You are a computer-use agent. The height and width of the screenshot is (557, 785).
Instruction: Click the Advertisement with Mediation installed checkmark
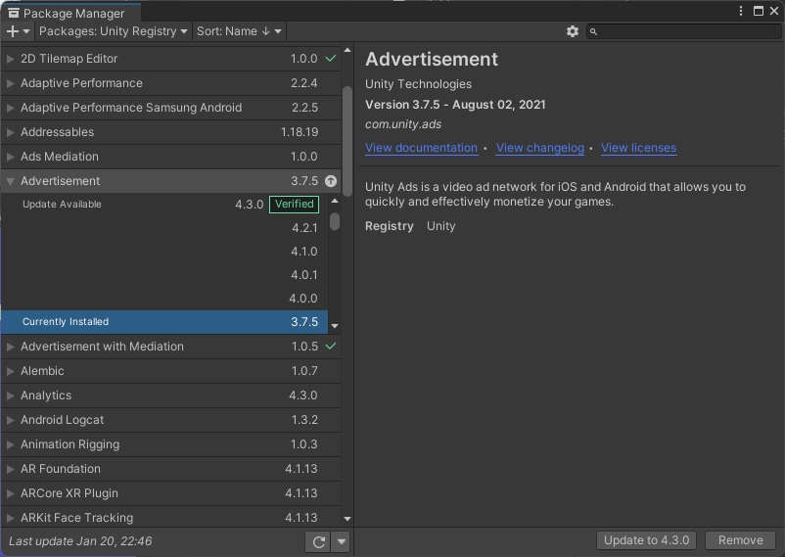click(x=331, y=347)
